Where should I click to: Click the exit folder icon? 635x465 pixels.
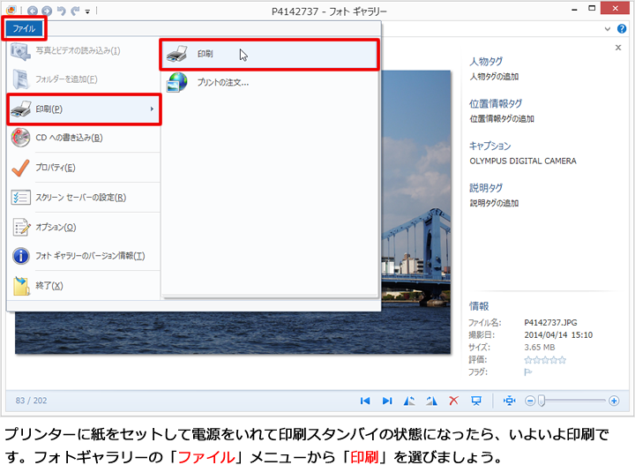[x=21, y=286]
